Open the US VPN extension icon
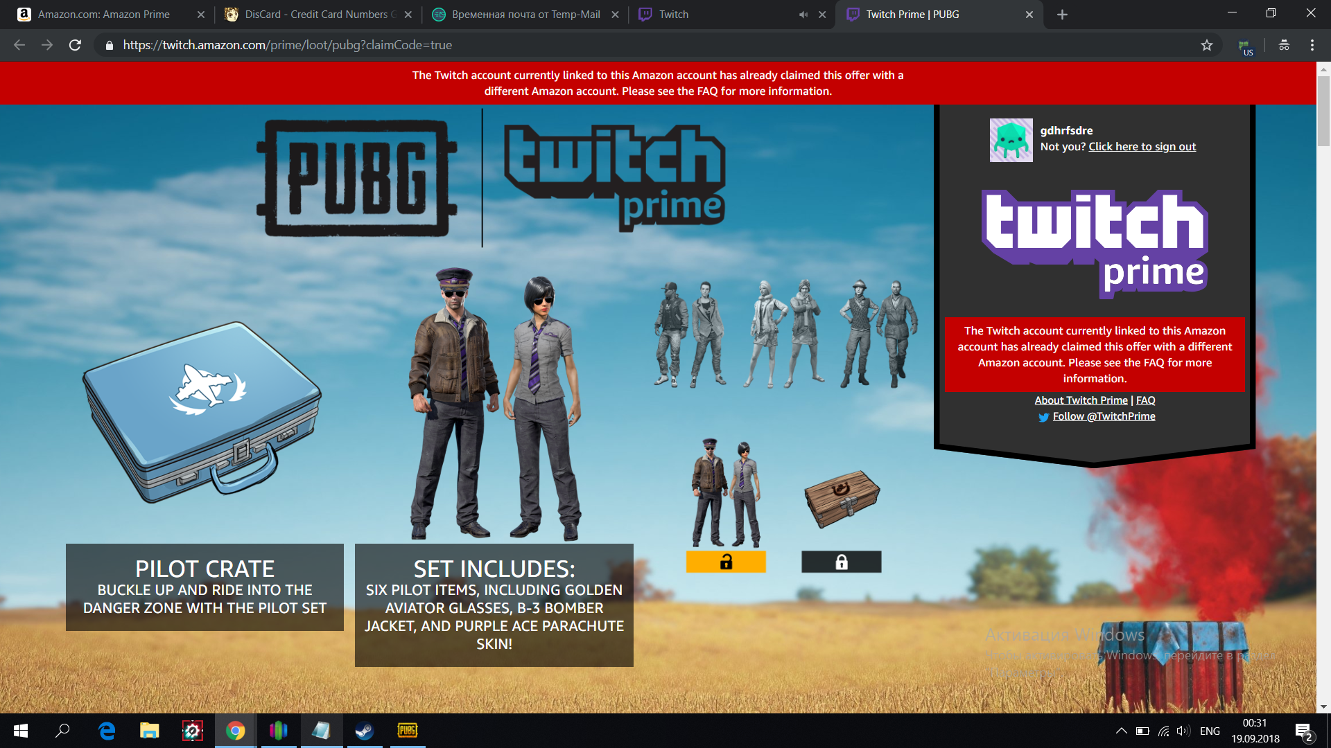The height and width of the screenshot is (748, 1331). 1245,46
